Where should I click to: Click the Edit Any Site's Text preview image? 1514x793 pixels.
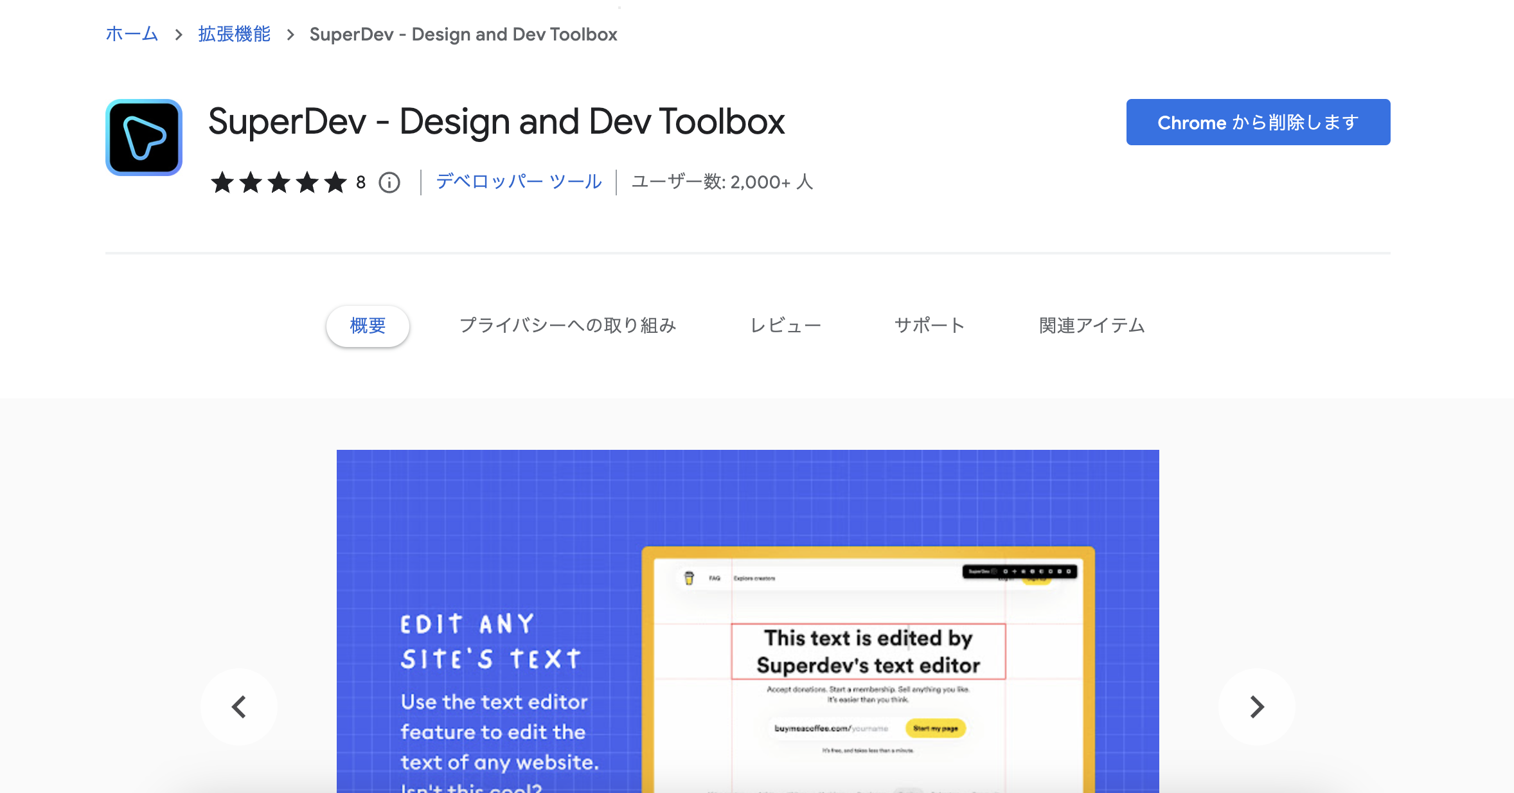tap(748, 621)
